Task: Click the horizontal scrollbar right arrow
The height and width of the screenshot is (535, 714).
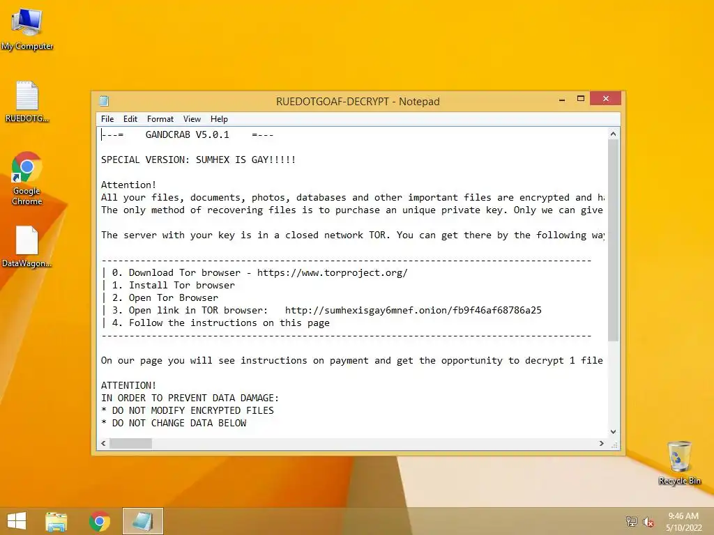Action: tap(602, 443)
